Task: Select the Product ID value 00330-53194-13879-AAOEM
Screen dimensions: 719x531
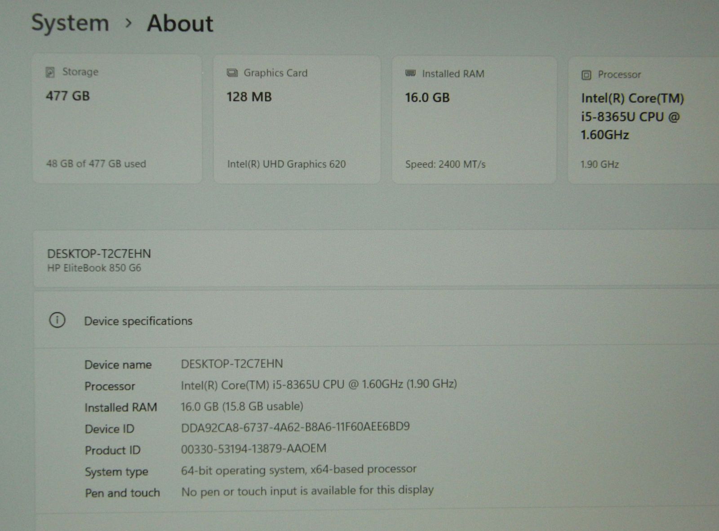Action: click(253, 448)
